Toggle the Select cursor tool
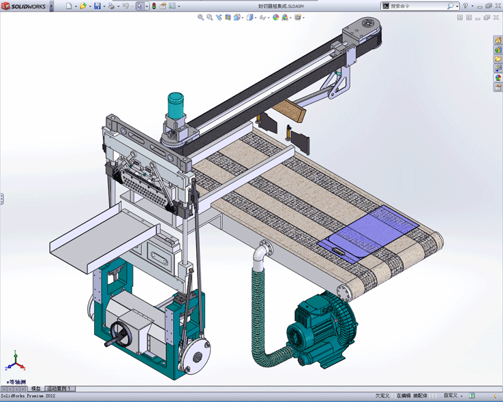The image size is (503, 402). click(x=139, y=6)
